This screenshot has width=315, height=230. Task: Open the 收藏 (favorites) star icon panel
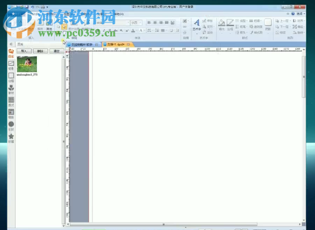click(11, 138)
